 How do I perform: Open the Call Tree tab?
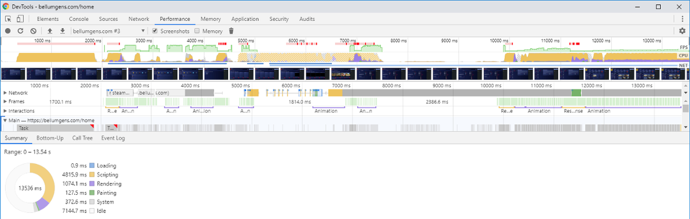click(x=83, y=138)
